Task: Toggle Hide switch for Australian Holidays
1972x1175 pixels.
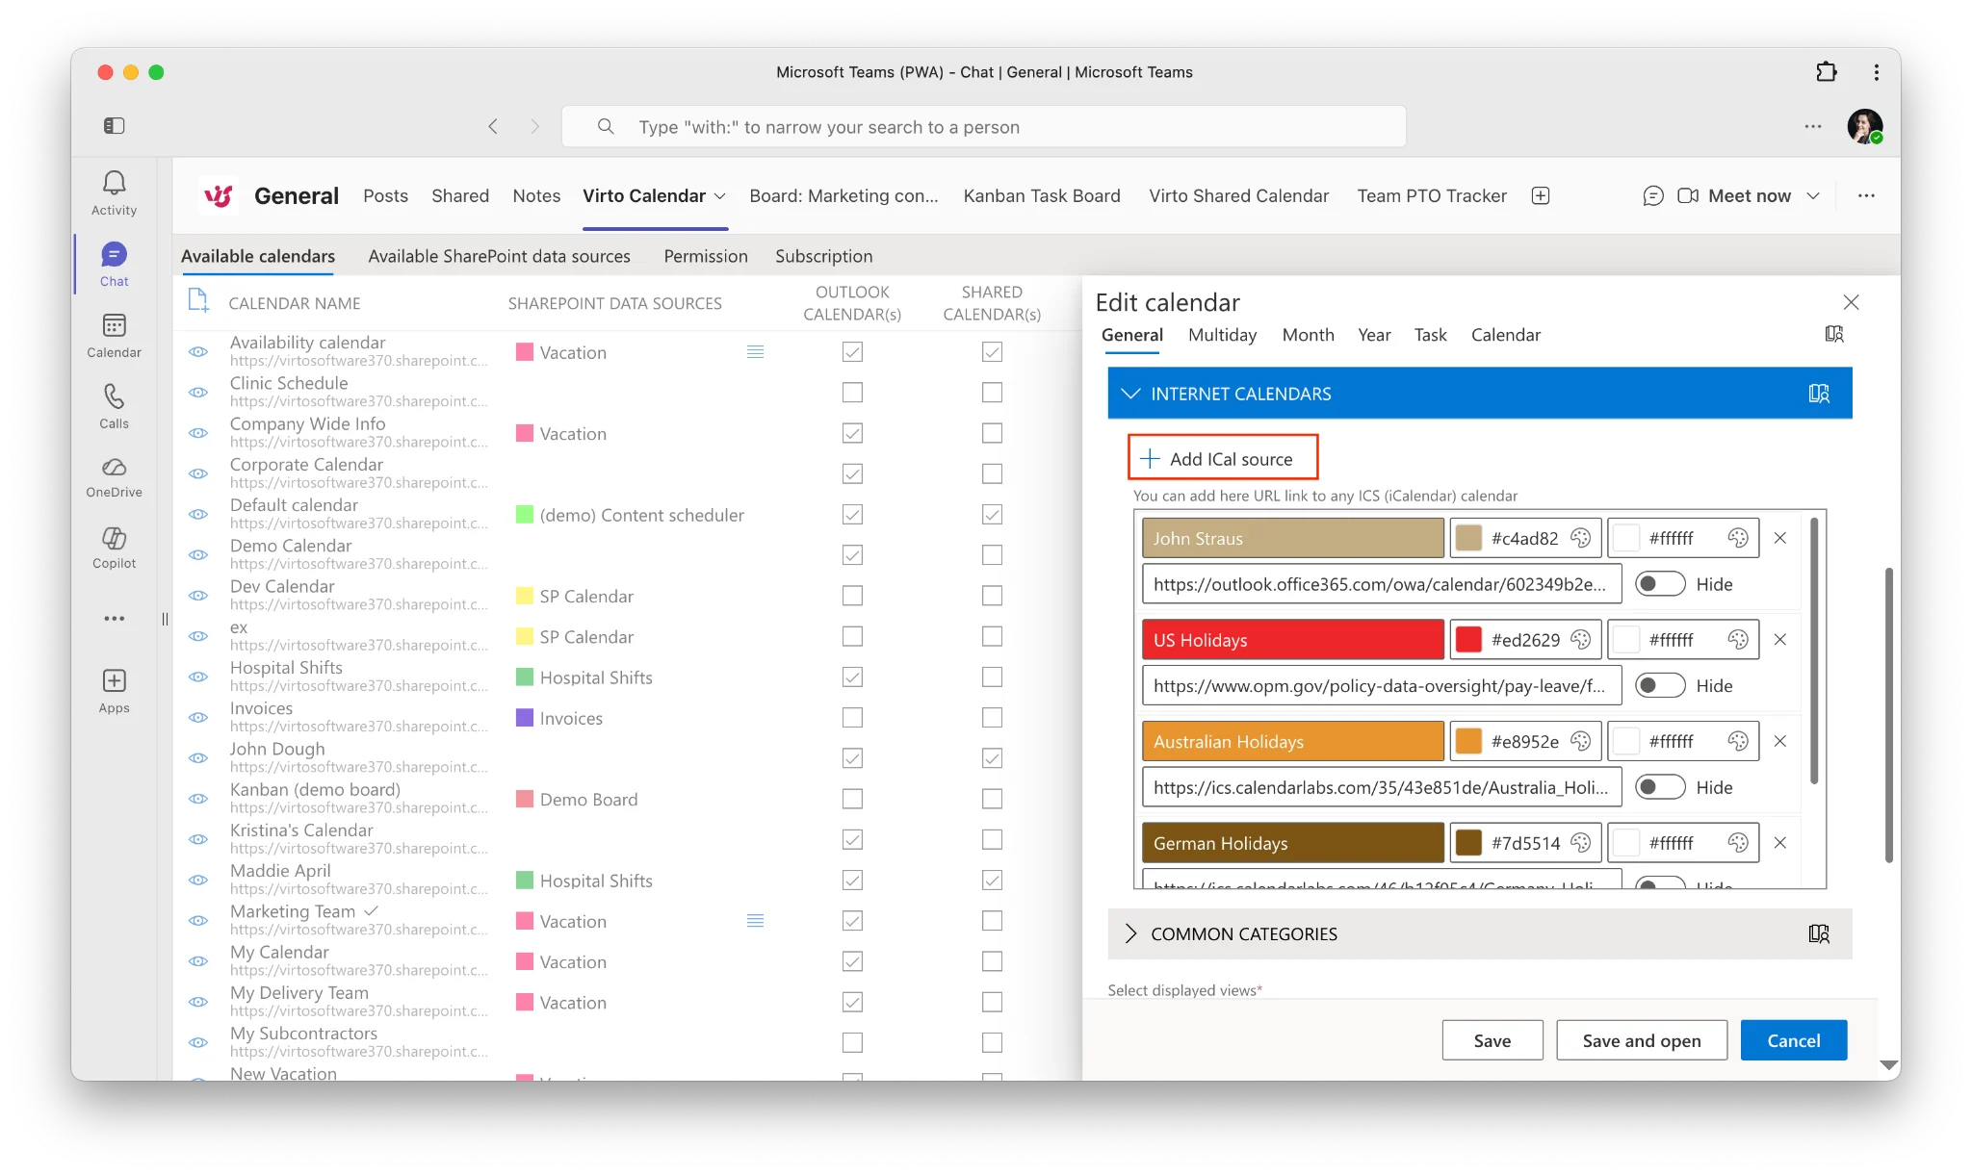Action: tap(1660, 787)
